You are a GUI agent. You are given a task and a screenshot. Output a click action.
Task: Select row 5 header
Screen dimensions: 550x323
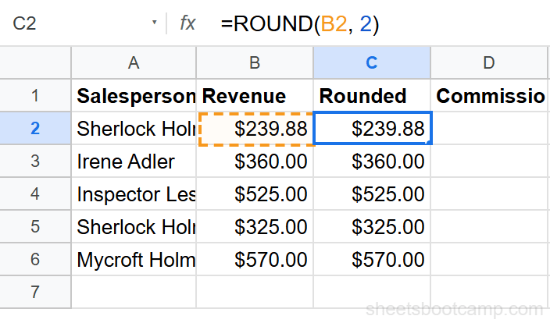pos(35,227)
